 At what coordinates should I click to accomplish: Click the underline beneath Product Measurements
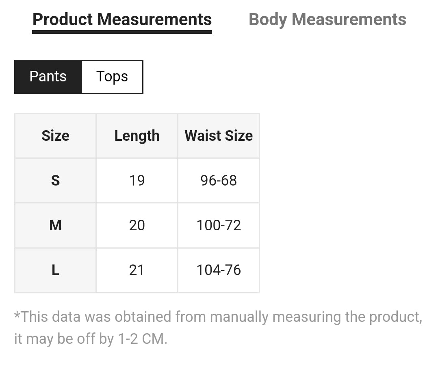tap(122, 31)
